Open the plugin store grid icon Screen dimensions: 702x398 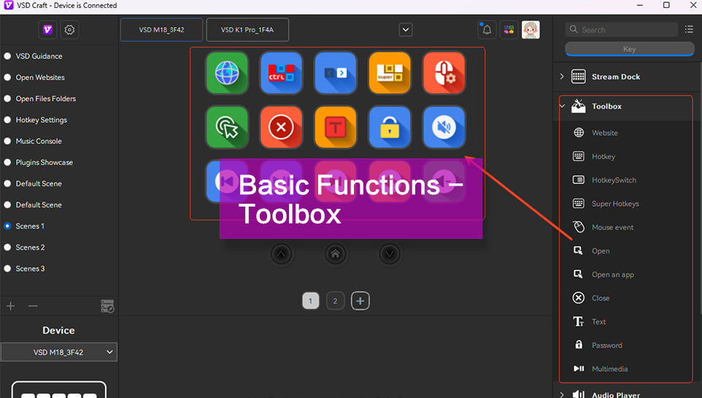509,30
